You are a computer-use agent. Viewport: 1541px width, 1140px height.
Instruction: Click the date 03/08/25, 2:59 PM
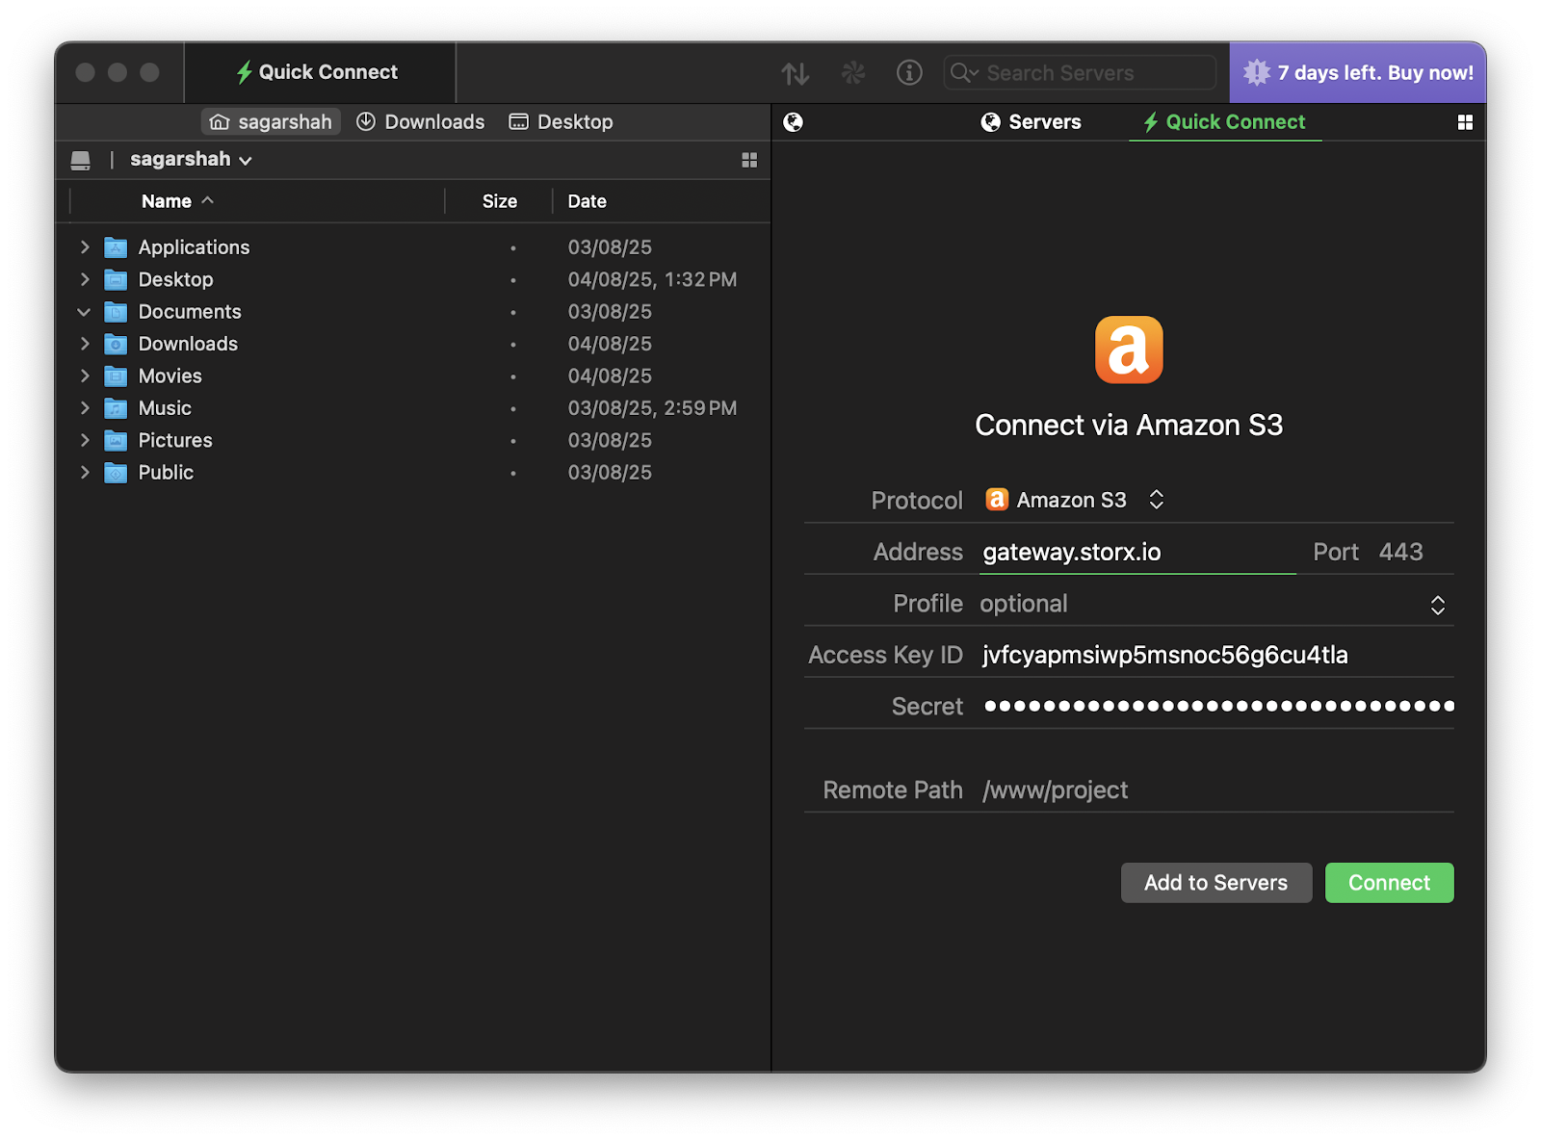[x=652, y=408]
